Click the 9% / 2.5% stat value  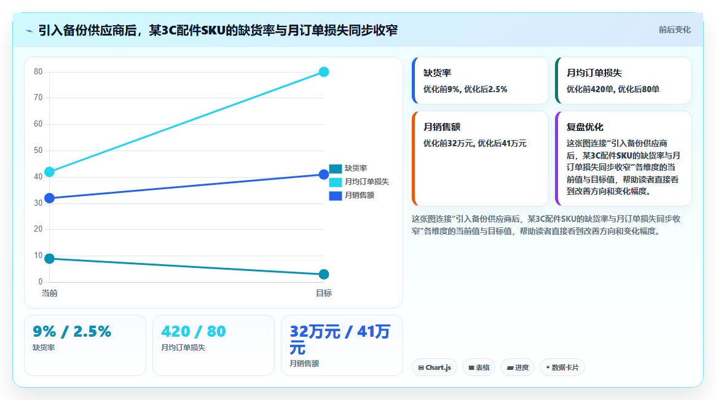(x=72, y=332)
